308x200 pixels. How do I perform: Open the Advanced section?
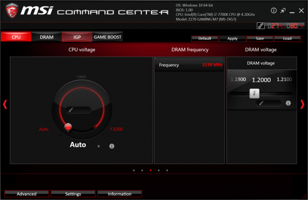pos(26,194)
